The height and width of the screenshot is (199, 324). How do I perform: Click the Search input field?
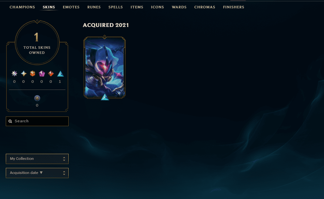[37, 121]
